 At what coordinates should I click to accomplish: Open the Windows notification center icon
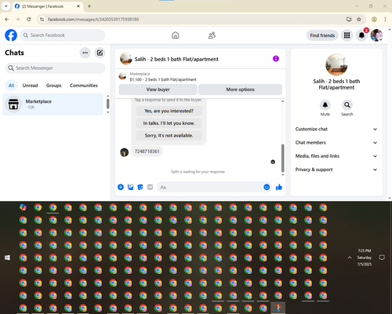pos(382,257)
